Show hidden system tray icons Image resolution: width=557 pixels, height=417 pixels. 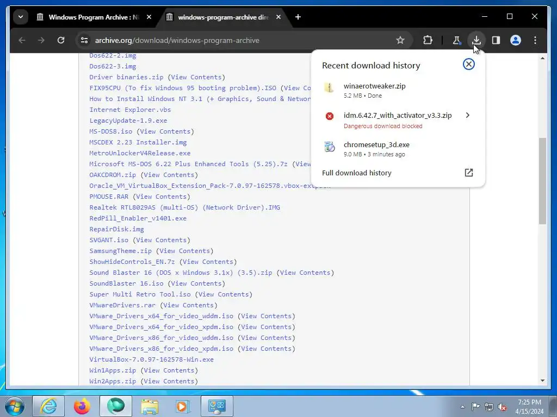pos(462,407)
